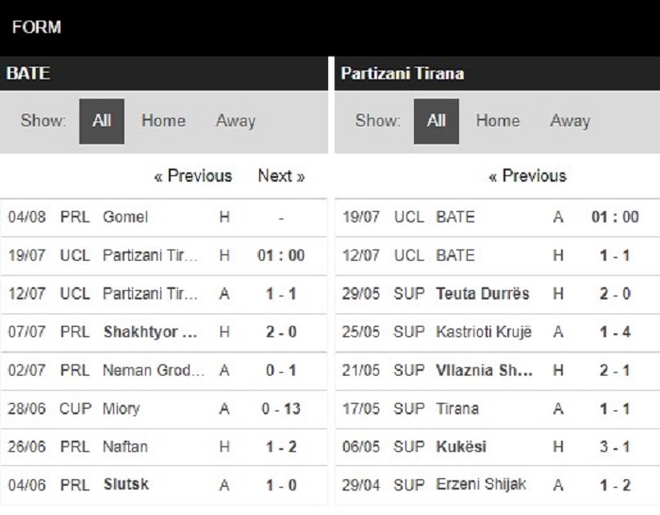Select the All filter under BATE

102,121
